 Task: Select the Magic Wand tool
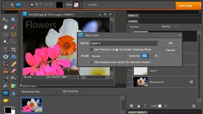(x=6, y=42)
